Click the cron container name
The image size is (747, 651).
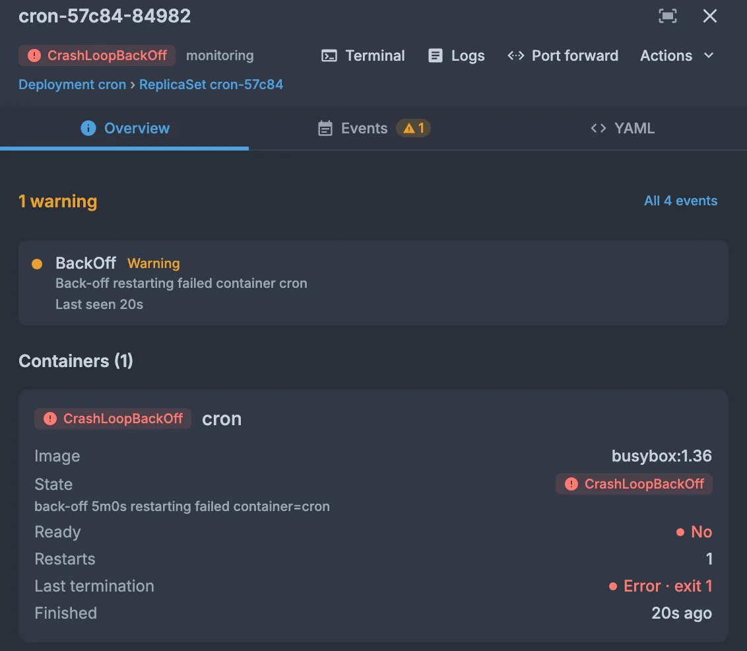click(222, 419)
